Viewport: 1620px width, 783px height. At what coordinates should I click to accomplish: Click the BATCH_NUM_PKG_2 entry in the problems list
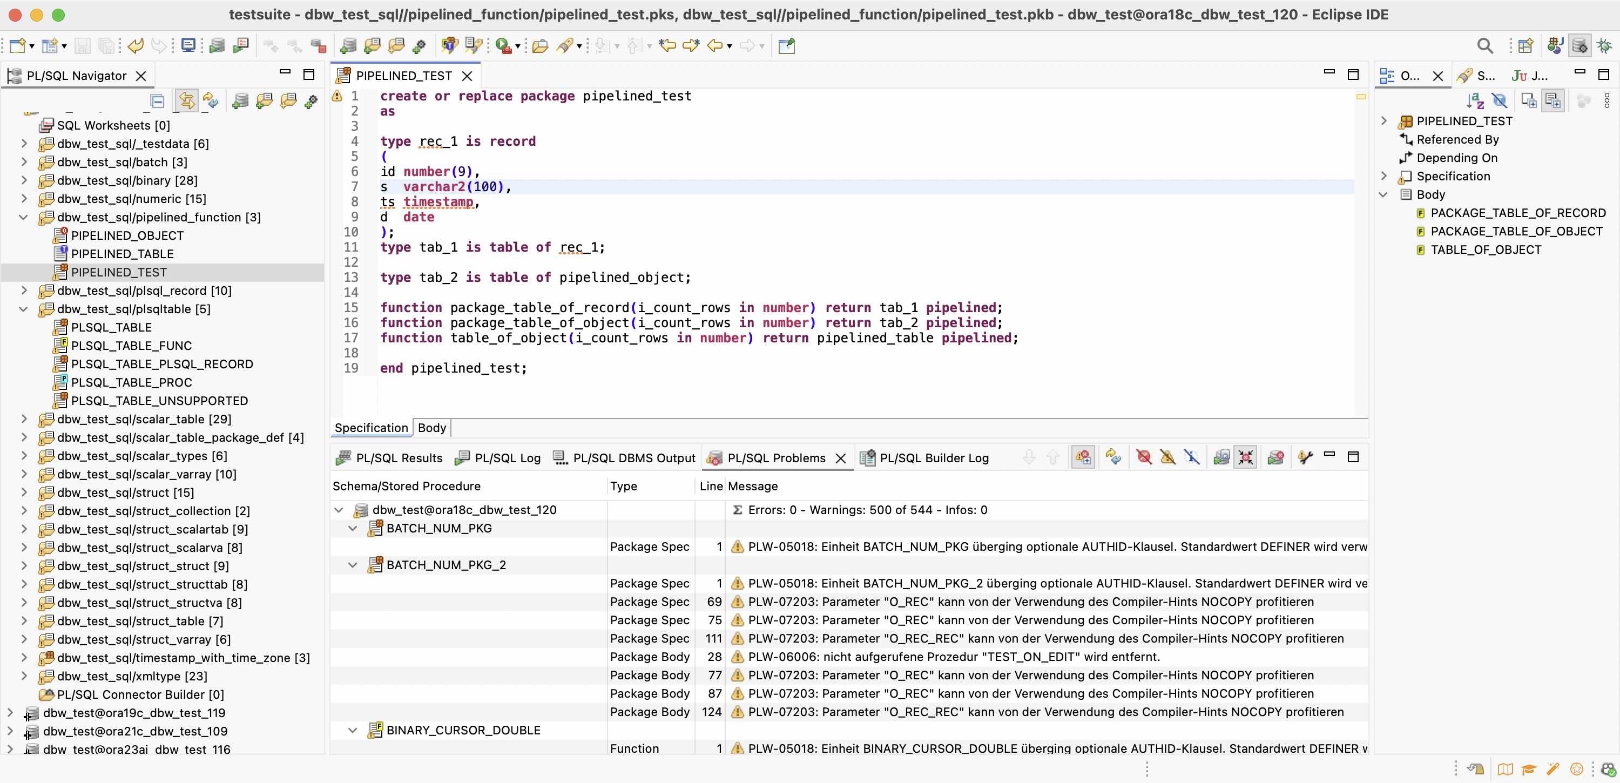(447, 564)
